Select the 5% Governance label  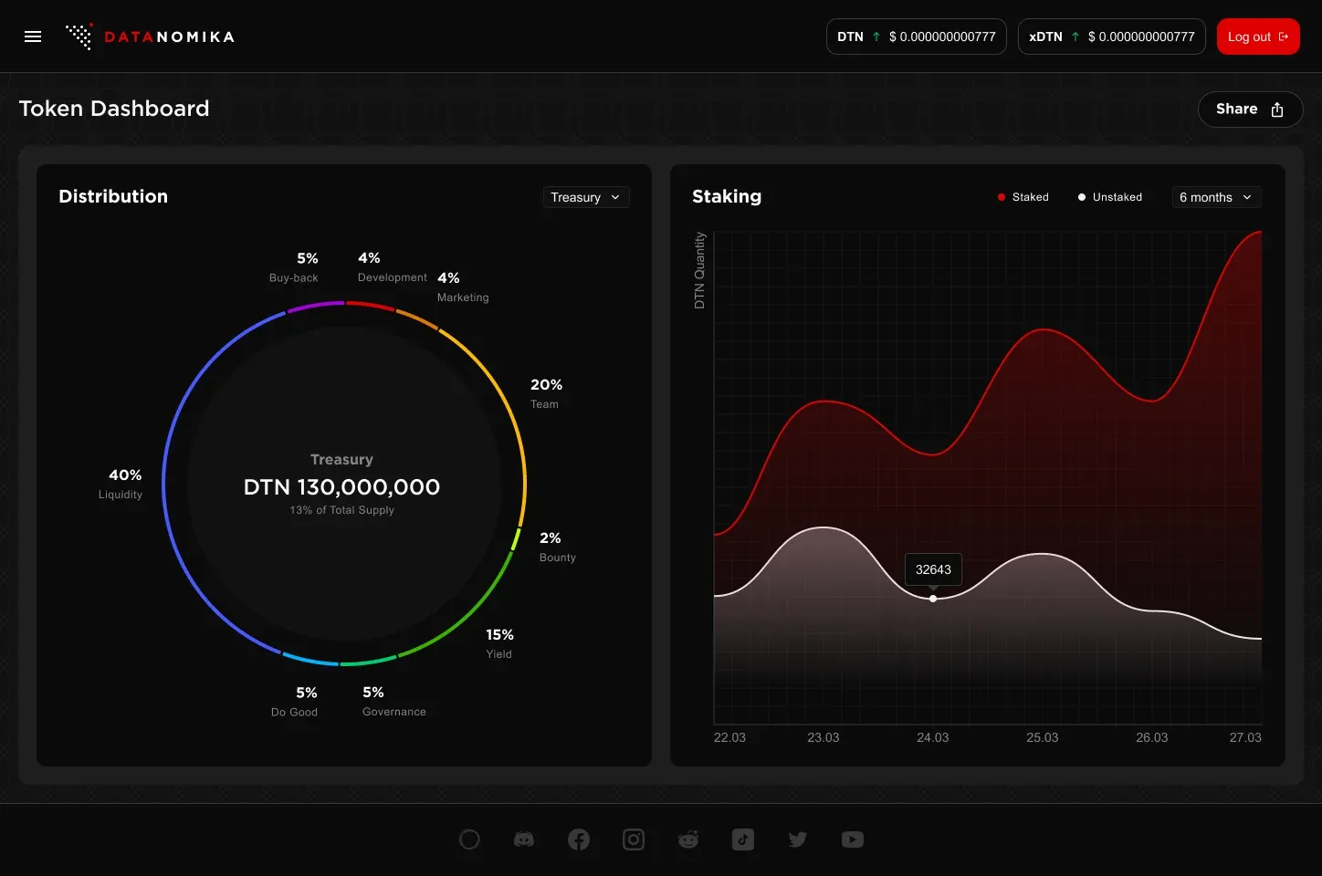(x=393, y=701)
